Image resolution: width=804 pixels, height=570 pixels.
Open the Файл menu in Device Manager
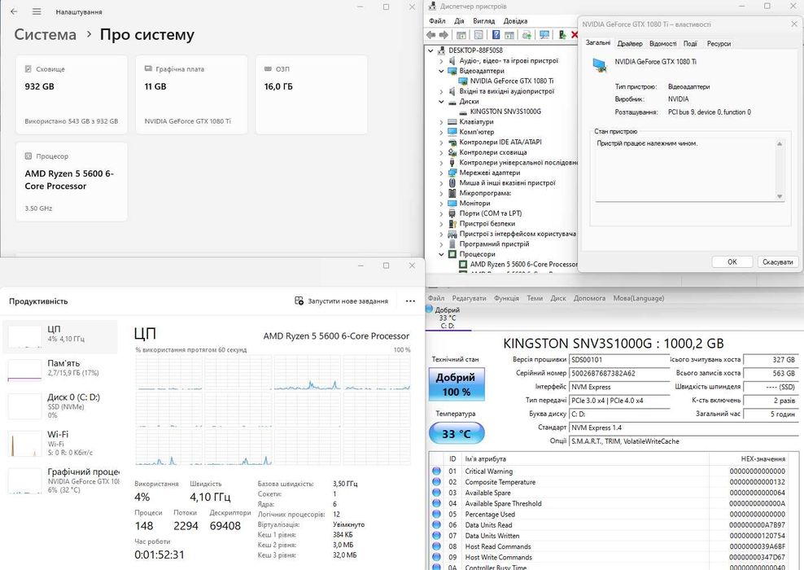click(437, 21)
